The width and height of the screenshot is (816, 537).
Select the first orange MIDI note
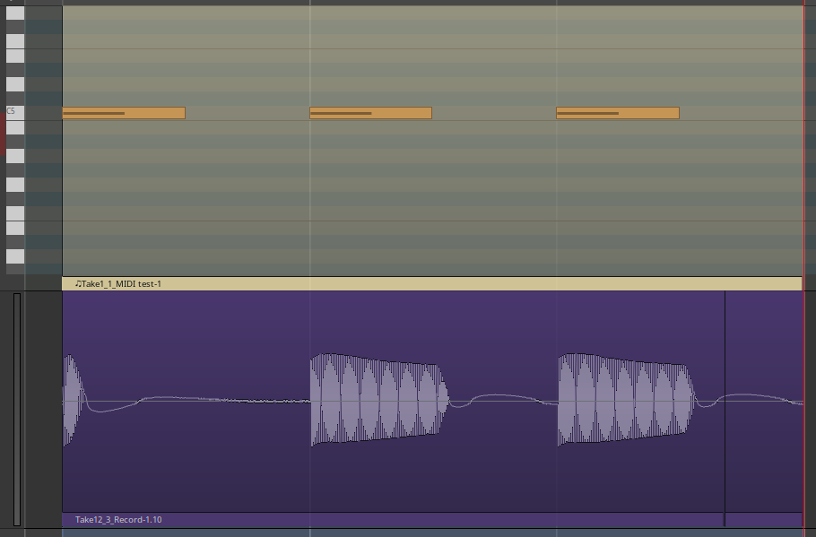point(123,113)
